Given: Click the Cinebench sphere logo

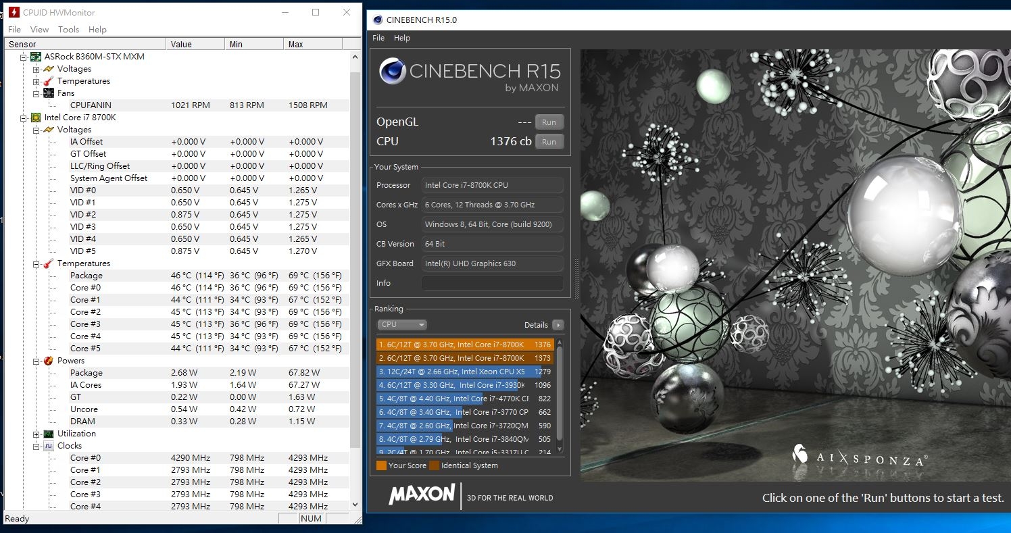Looking at the screenshot, I should [392, 71].
